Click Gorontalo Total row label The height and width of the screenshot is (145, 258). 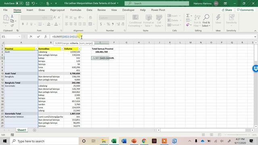coord(21,114)
